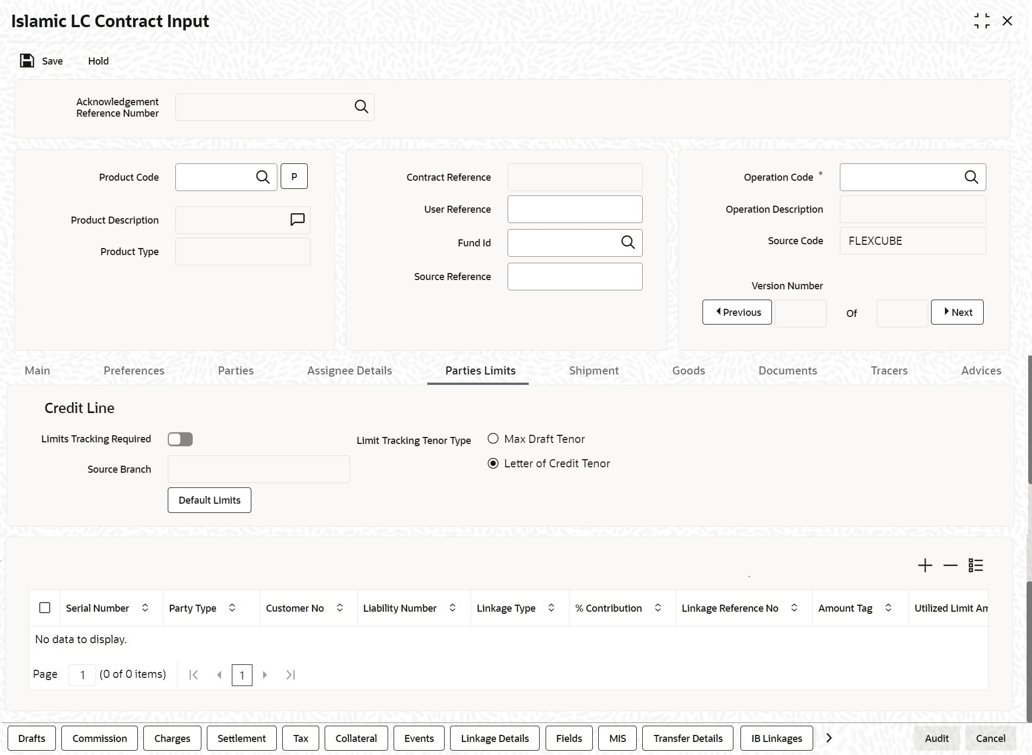The width and height of the screenshot is (1032, 755).
Task: Sort by the Party Type column arrows
Action: point(232,608)
